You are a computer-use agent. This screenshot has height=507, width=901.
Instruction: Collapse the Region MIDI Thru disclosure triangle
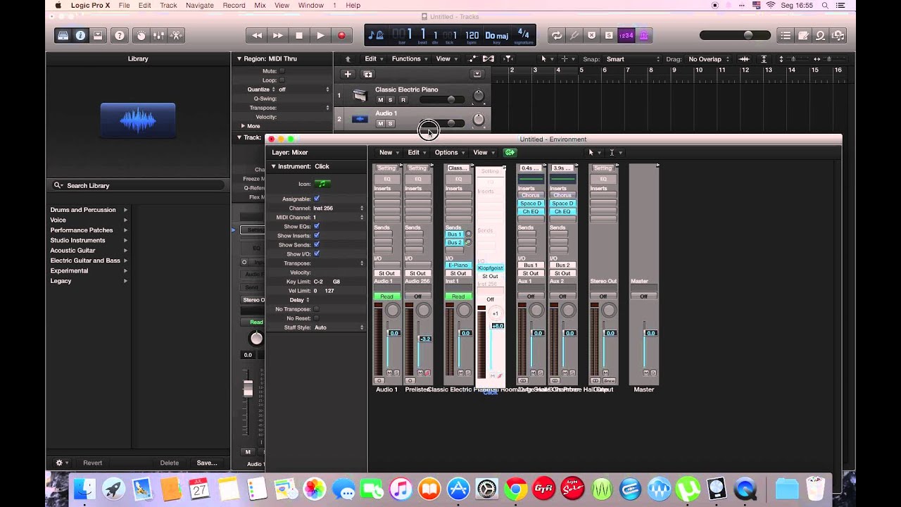click(x=239, y=59)
